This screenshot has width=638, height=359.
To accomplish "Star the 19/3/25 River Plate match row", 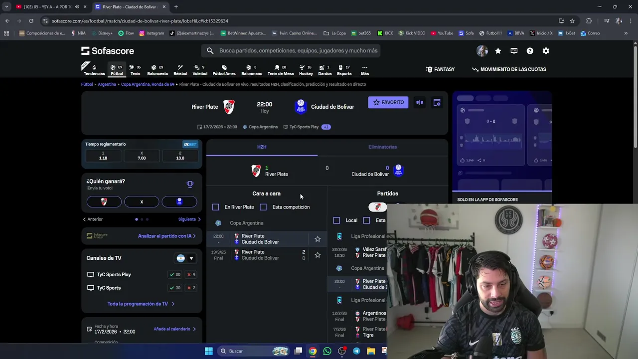I will tap(318, 255).
